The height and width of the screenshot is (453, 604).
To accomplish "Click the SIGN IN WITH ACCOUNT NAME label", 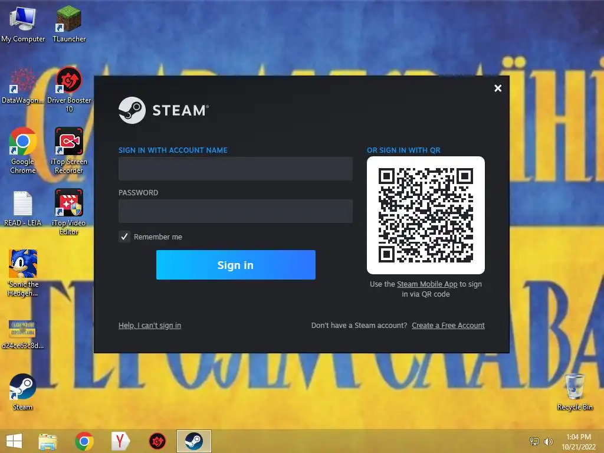I will pyautogui.click(x=173, y=150).
